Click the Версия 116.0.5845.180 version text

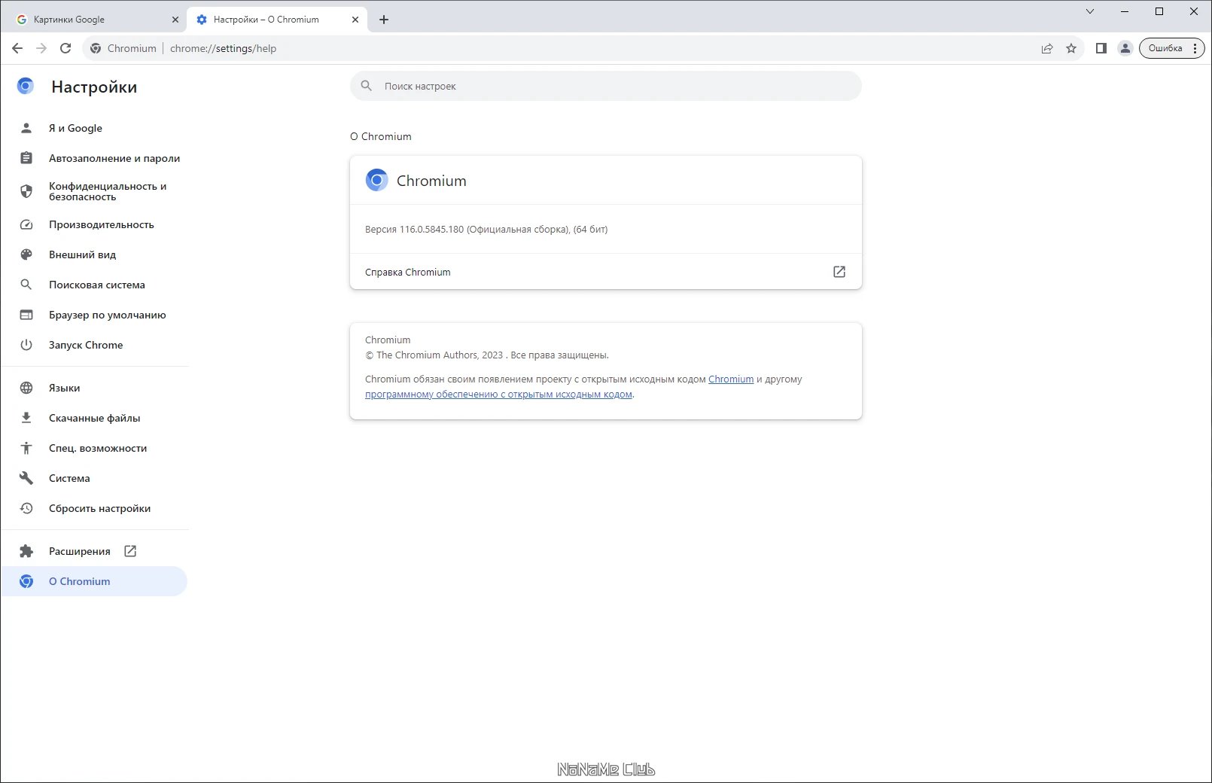pyautogui.click(x=486, y=230)
